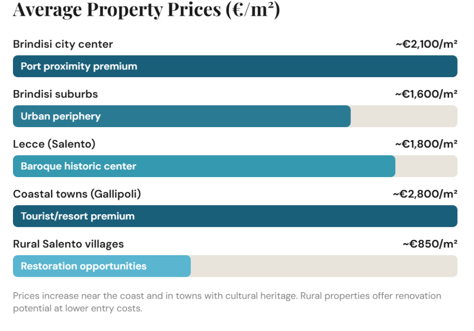The image size is (474, 331).
Task: Click the ~€1,800/m² price value
Action: tap(426, 144)
